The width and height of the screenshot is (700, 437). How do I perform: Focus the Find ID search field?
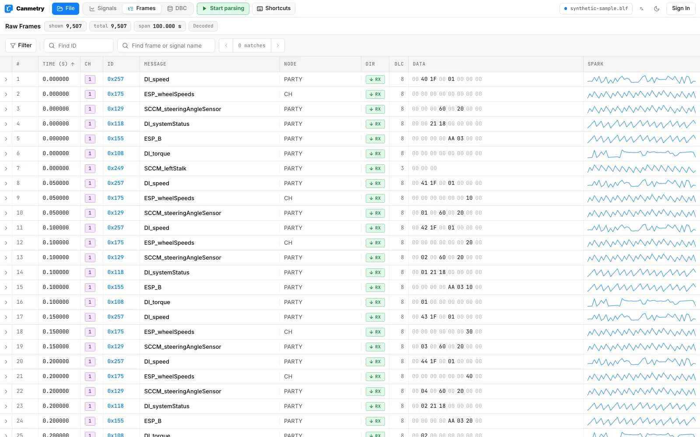point(79,45)
